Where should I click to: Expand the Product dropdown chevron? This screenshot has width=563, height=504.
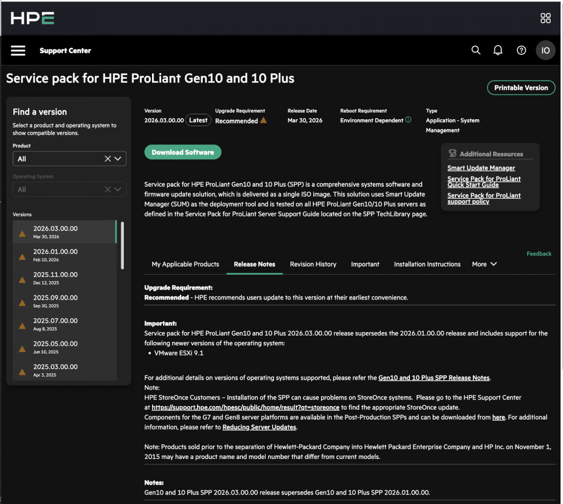point(118,159)
